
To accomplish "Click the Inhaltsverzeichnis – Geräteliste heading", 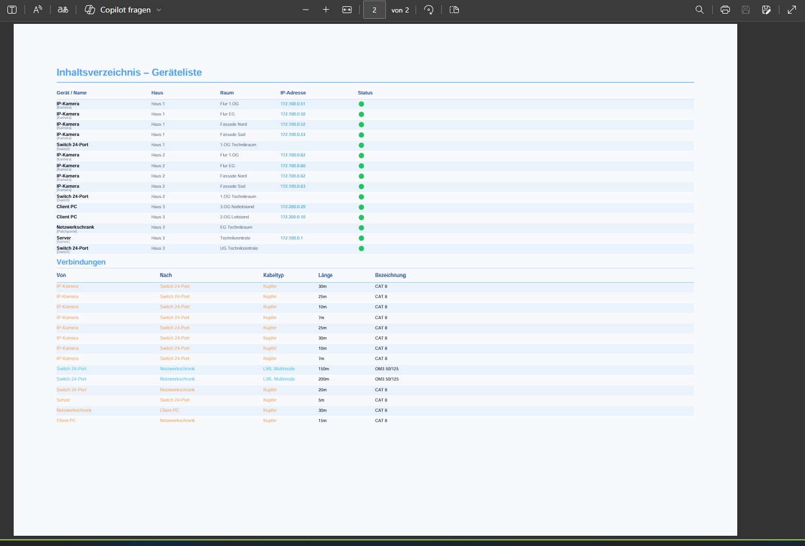I will point(129,72).
